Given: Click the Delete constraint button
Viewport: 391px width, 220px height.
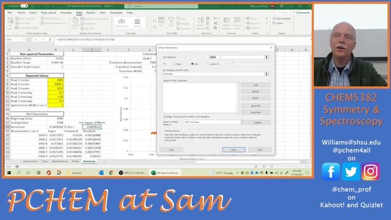Looking at the screenshot, I should pos(255,98).
